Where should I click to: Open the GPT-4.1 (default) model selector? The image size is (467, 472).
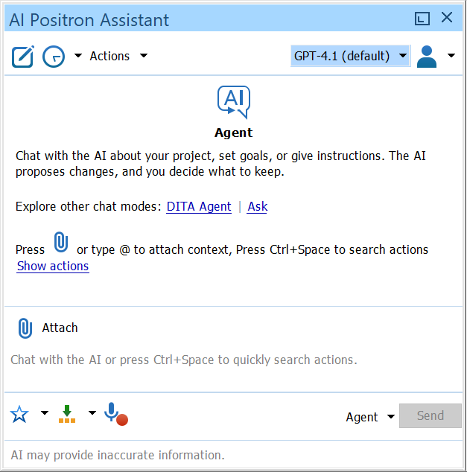pyautogui.click(x=350, y=56)
